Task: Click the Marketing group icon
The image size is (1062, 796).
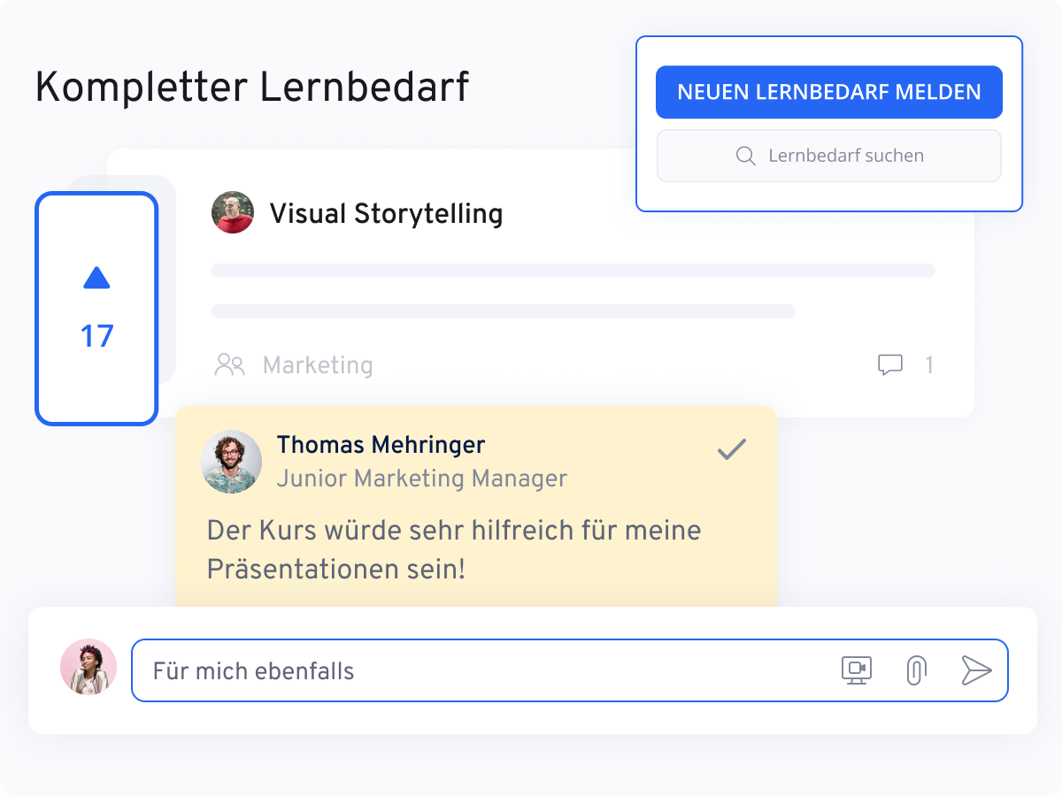Action: 230,364
